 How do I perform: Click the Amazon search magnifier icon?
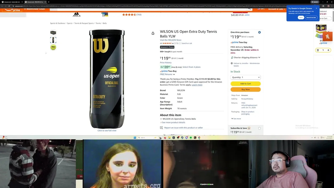click(249, 9)
